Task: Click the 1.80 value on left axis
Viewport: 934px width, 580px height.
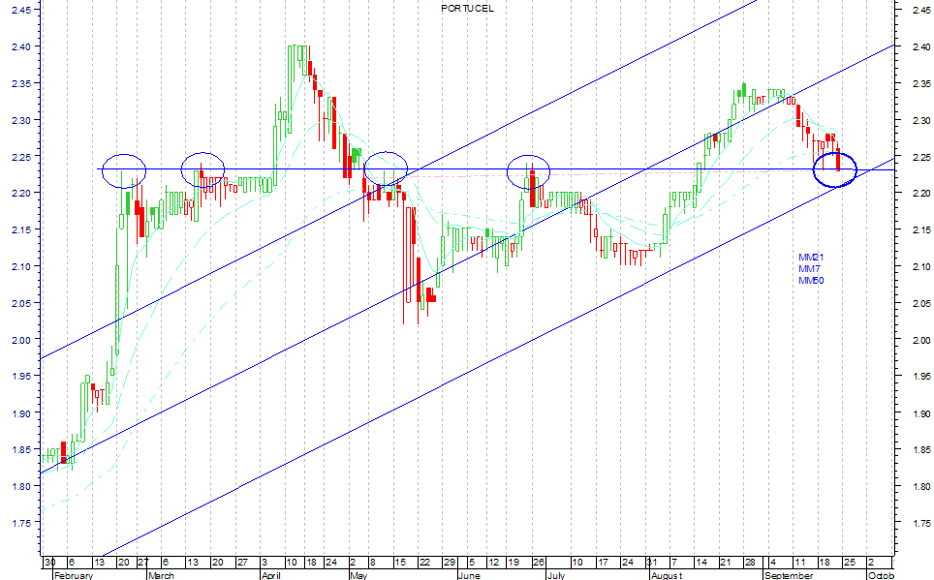Action: click(x=21, y=486)
